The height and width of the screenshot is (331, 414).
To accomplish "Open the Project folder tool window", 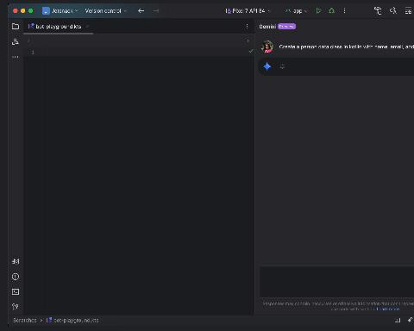I will (16, 27).
